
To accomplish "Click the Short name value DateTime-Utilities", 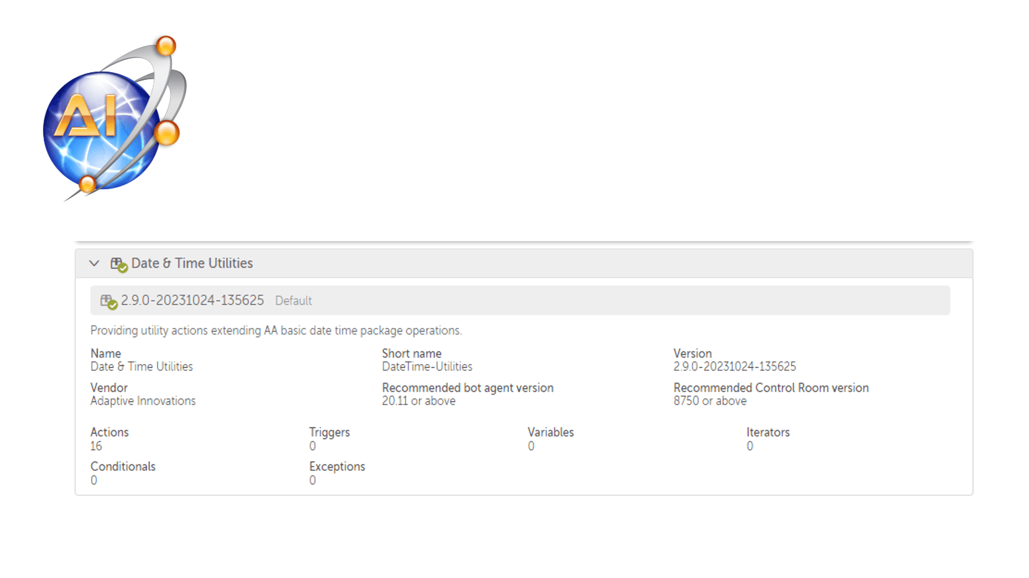I will click(427, 366).
